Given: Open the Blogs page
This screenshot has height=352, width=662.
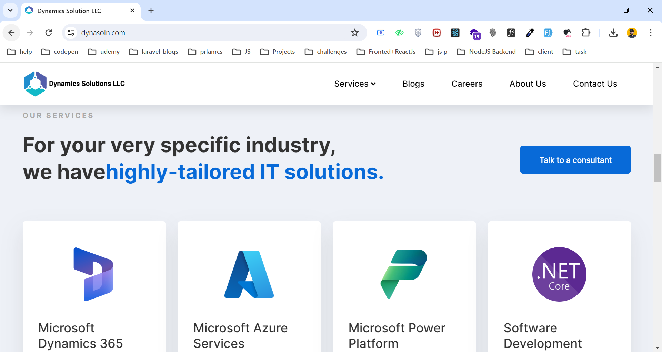Looking at the screenshot, I should coord(413,84).
